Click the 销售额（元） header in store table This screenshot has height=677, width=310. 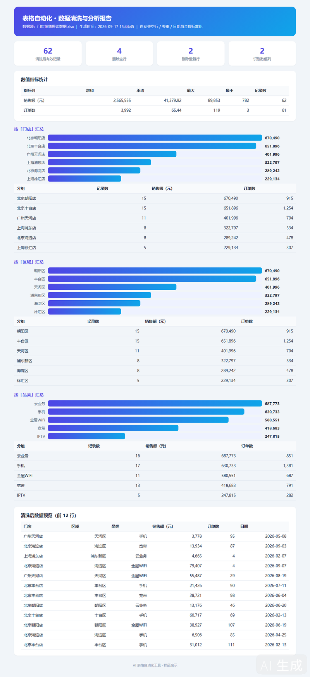click(162, 189)
